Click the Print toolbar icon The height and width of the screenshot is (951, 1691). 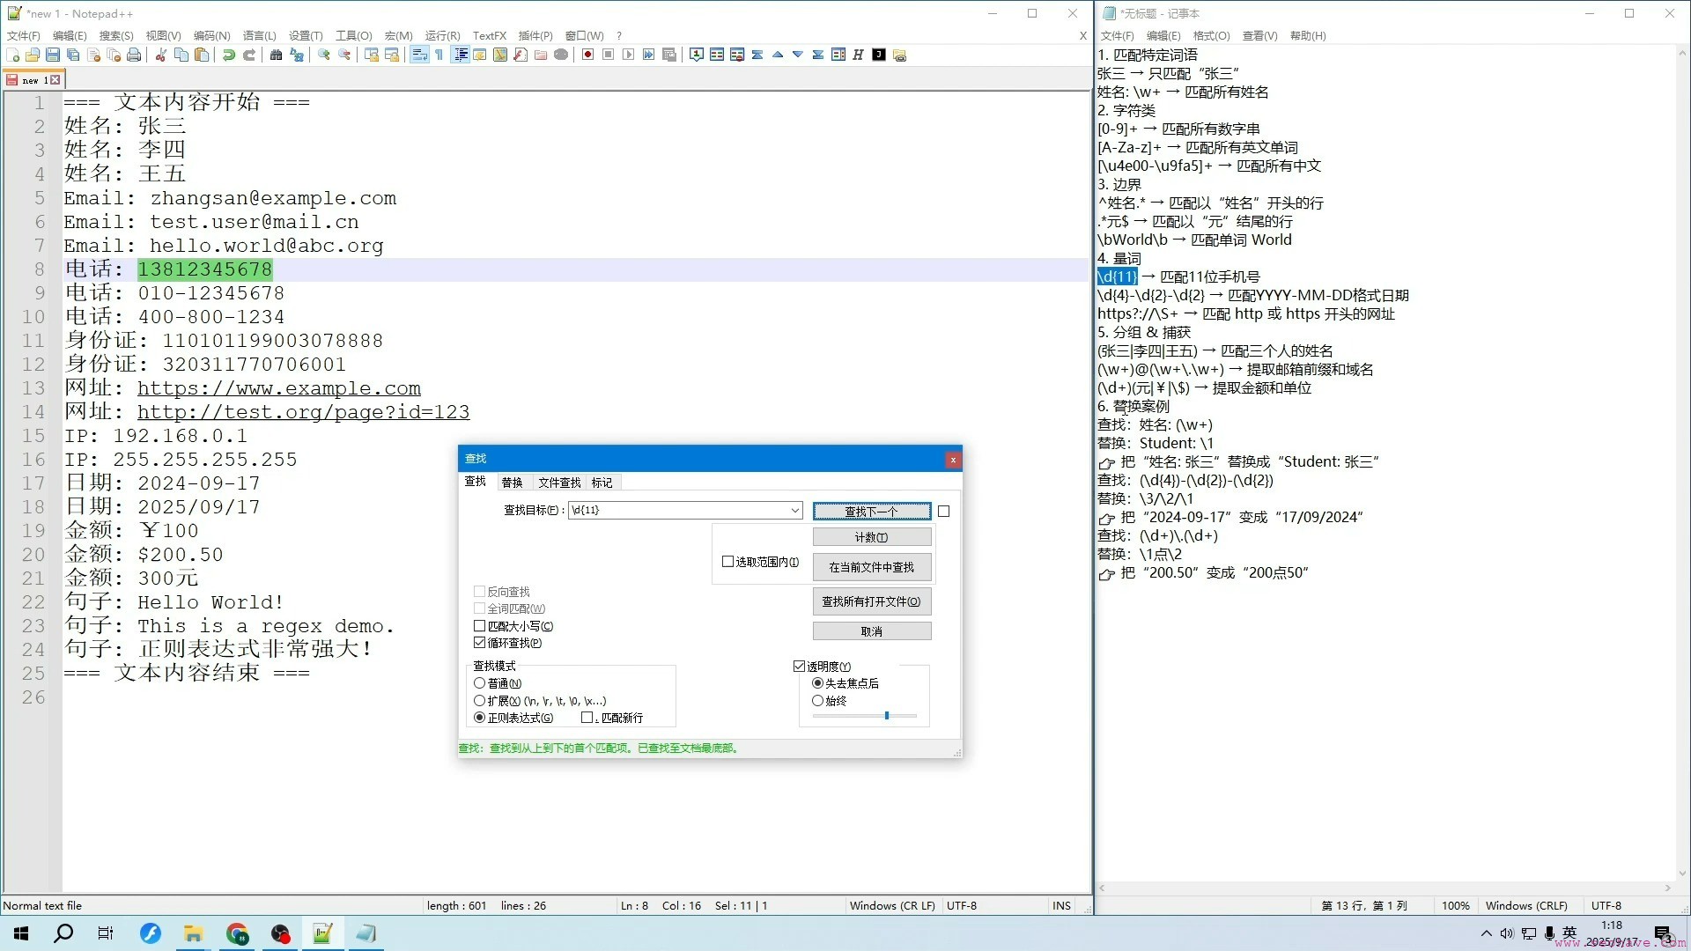(x=134, y=55)
